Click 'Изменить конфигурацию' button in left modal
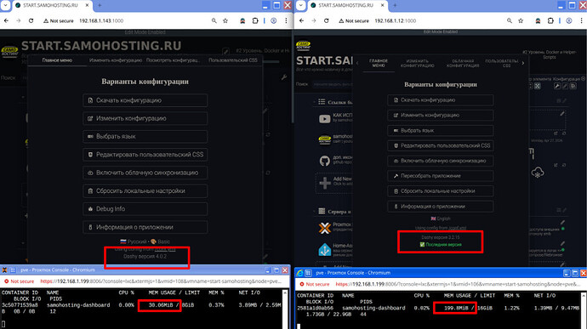Image resolution: width=587 pixels, height=329 pixels. coord(145,118)
